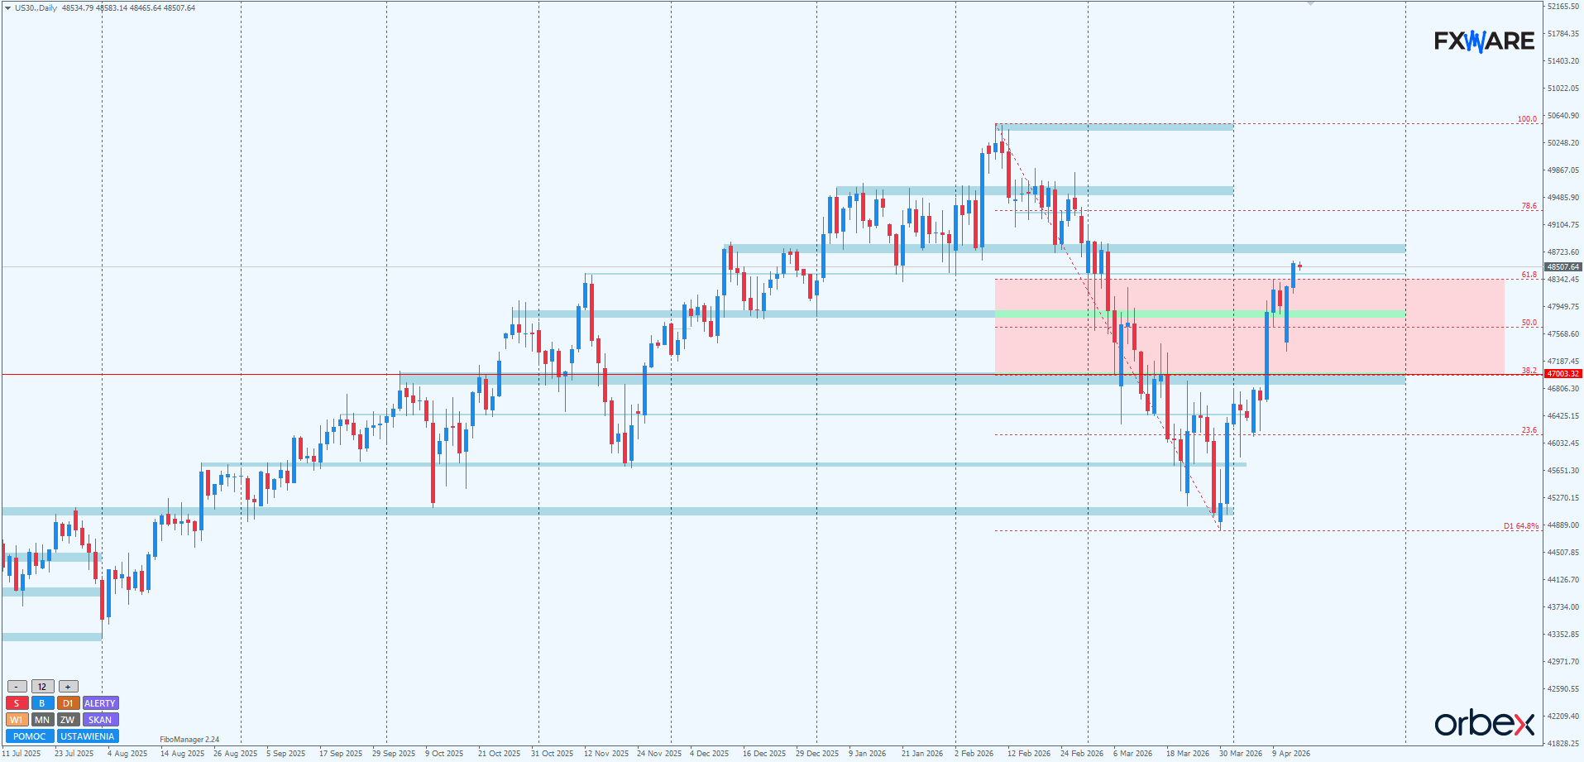Increase value with the plus button
1584x762 pixels.
pos(68,687)
